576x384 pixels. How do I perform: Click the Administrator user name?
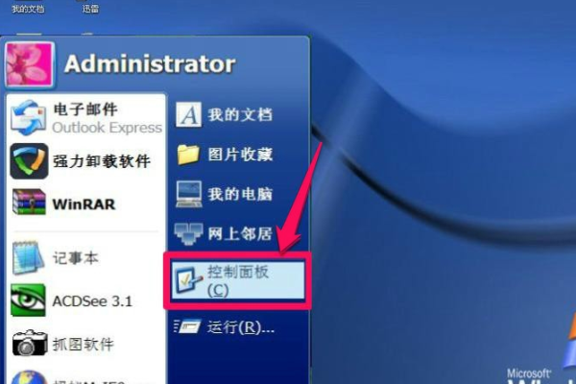point(150,64)
